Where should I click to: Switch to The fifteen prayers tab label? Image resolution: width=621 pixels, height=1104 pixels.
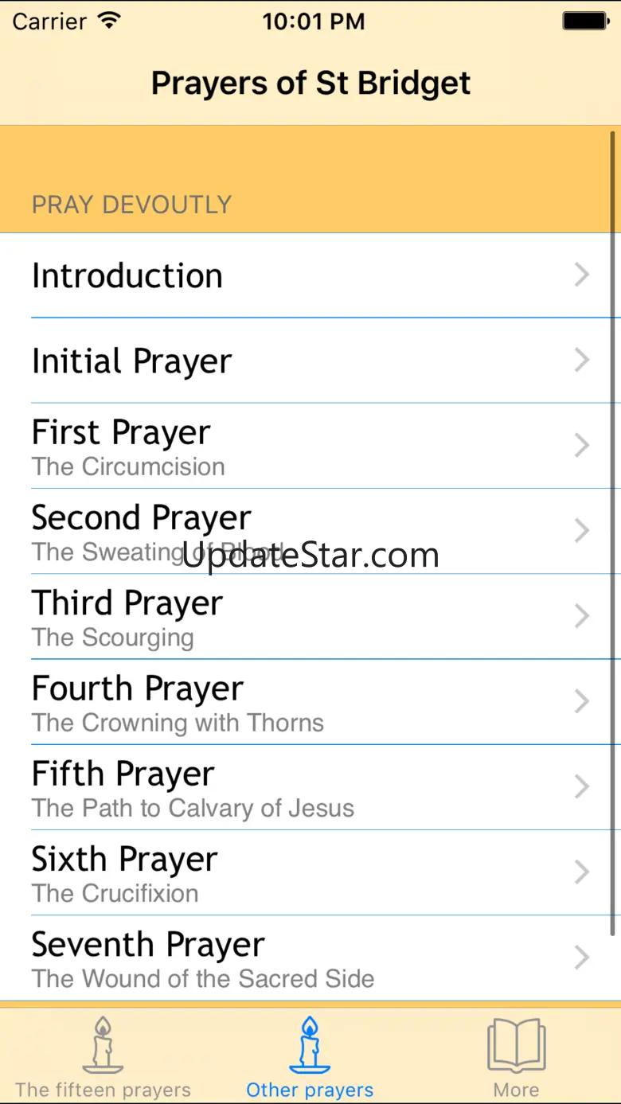pyautogui.click(x=103, y=1090)
